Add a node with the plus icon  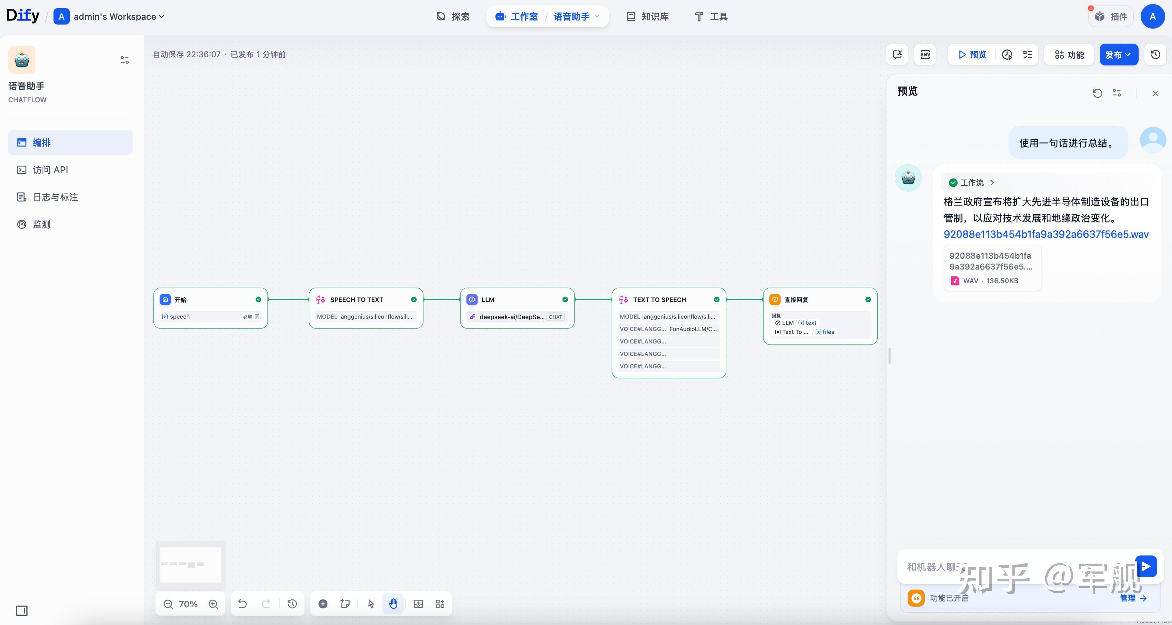(x=323, y=604)
